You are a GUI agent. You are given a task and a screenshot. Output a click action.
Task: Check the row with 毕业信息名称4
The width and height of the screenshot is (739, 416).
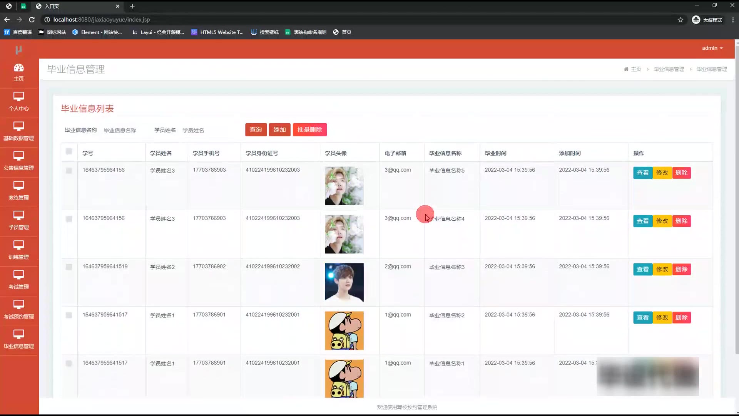(69, 219)
